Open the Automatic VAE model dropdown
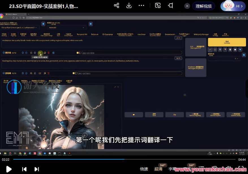 click(x=67, y=27)
